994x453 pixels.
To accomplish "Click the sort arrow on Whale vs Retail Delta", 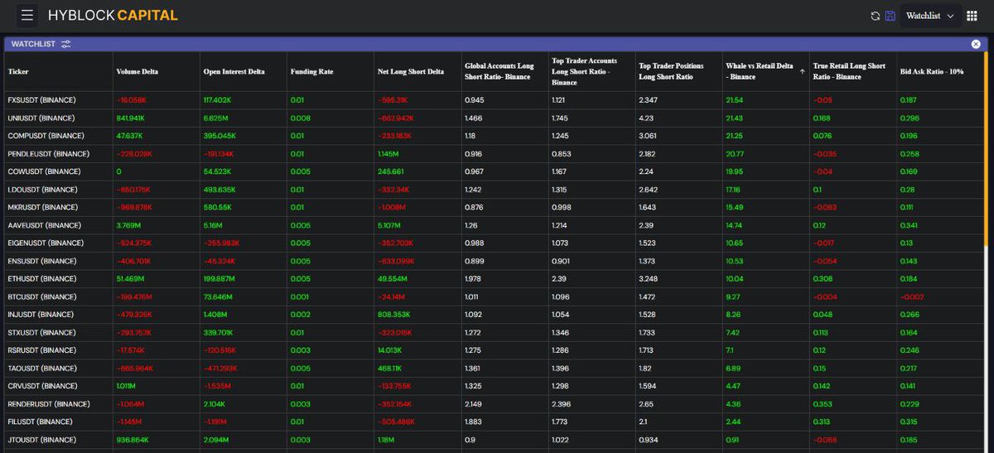I will click(803, 71).
